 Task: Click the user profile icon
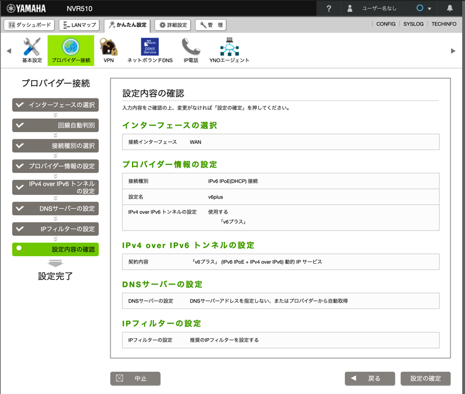pyautogui.click(x=350, y=8)
